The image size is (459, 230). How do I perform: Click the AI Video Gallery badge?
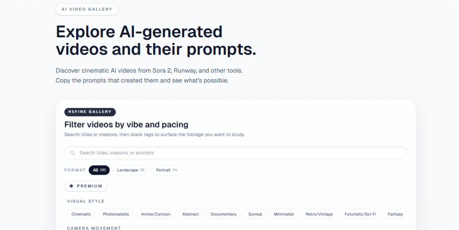tap(87, 9)
